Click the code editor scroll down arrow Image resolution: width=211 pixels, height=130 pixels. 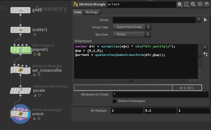click(200, 76)
